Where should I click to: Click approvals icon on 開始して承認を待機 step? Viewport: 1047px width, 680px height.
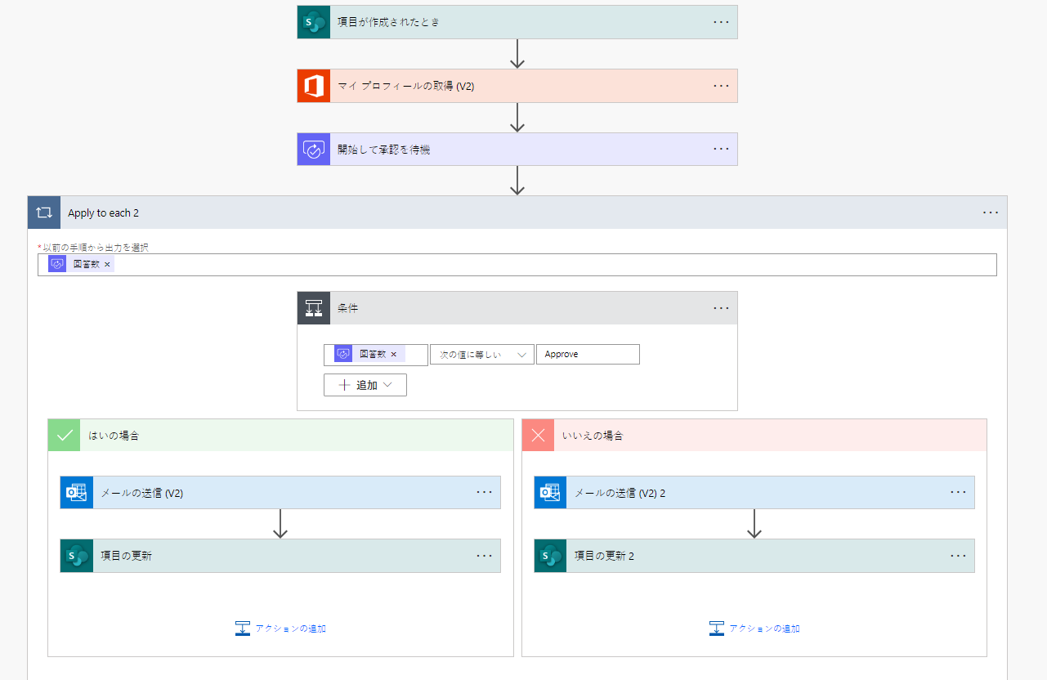point(313,150)
